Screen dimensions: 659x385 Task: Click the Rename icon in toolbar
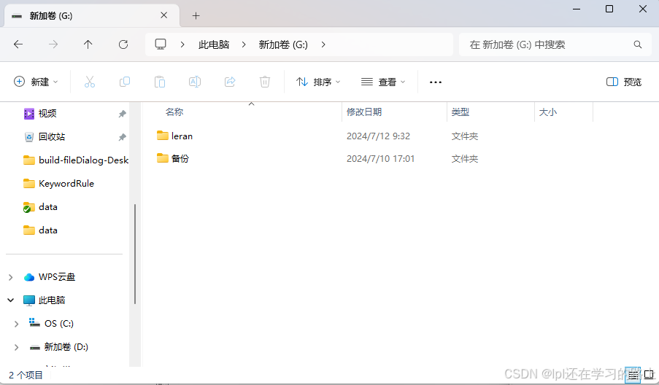coord(195,82)
